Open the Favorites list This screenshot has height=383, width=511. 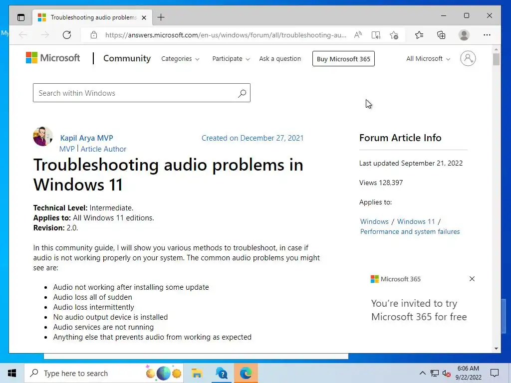pos(419,35)
